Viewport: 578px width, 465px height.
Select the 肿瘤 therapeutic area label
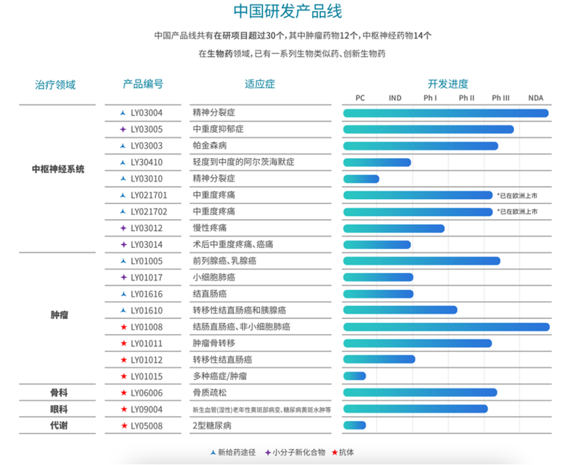[60, 315]
